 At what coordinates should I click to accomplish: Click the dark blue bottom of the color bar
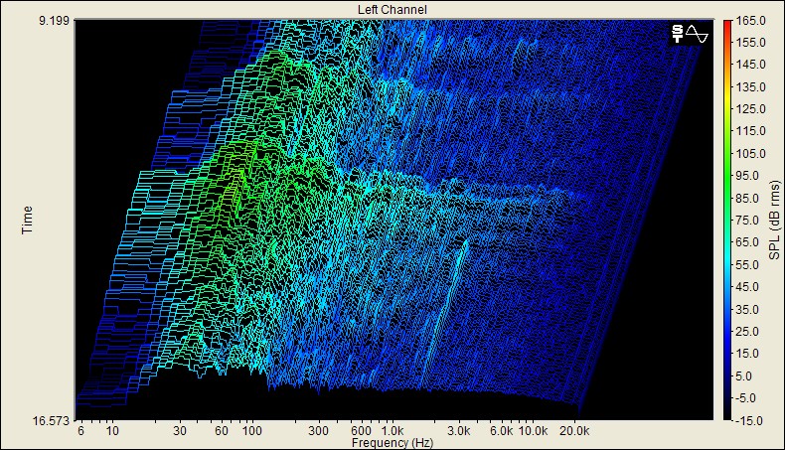coord(727,402)
